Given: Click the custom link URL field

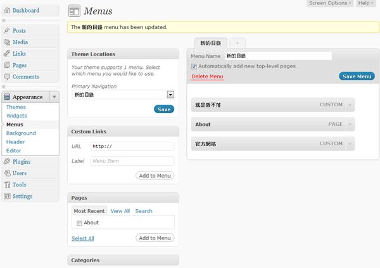Looking at the screenshot, I should coord(132,146).
